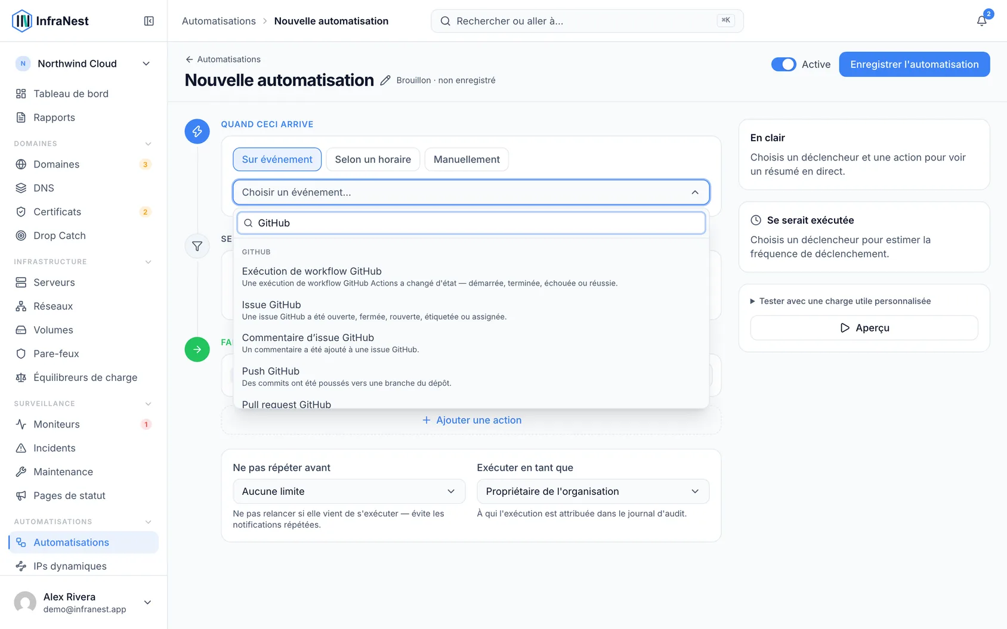Screen dimensions: 1007x629
Task: Open Certificats page
Action: click(x=84, y=212)
